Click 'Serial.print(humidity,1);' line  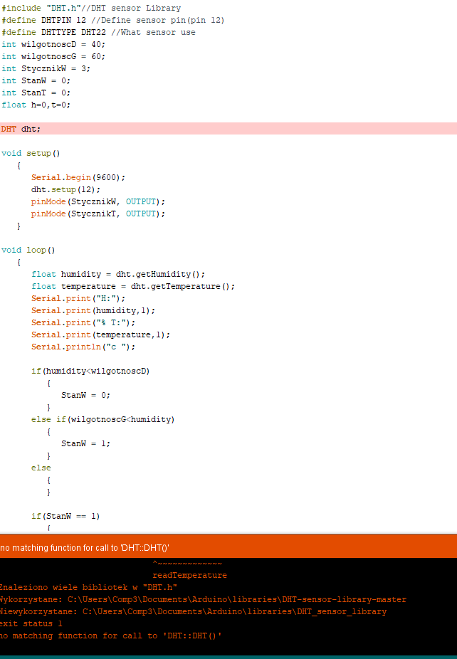[93, 310]
